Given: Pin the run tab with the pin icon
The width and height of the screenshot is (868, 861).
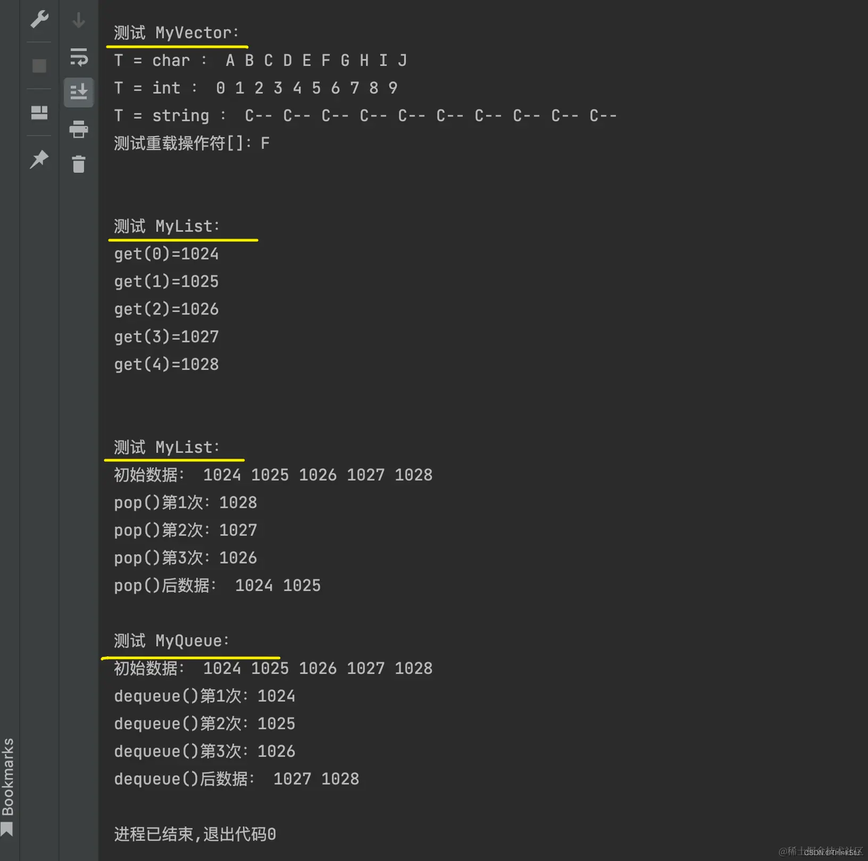Looking at the screenshot, I should click(39, 159).
